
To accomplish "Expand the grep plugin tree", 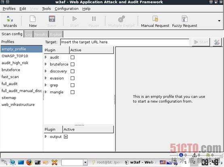I will [46, 85].
